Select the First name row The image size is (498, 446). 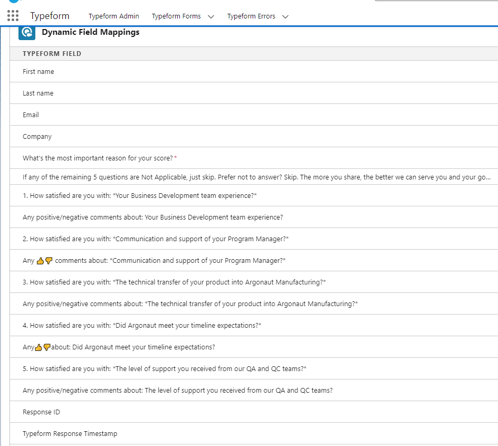pos(254,71)
